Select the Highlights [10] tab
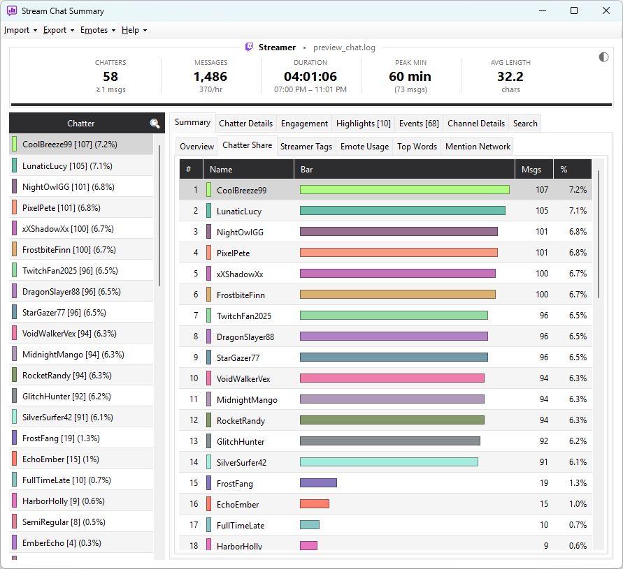The image size is (623, 569). click(363, 124)
